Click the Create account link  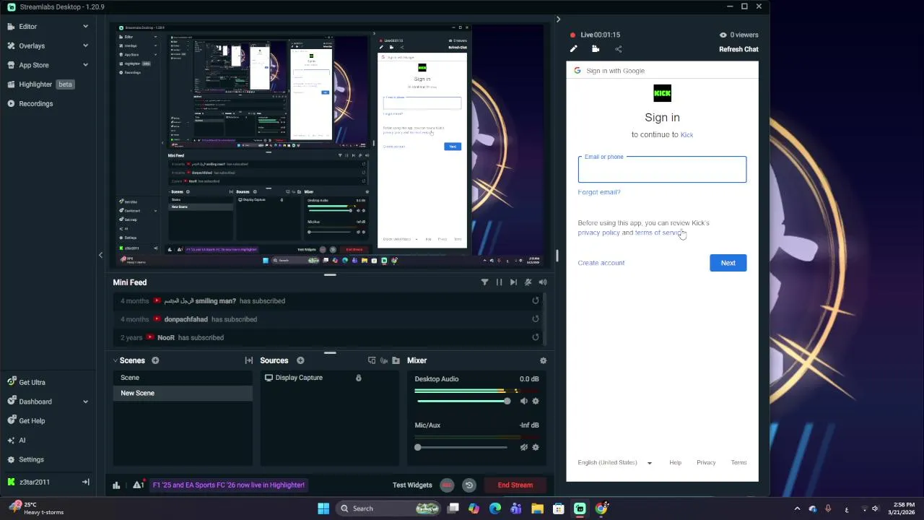(x=601, y=263)
